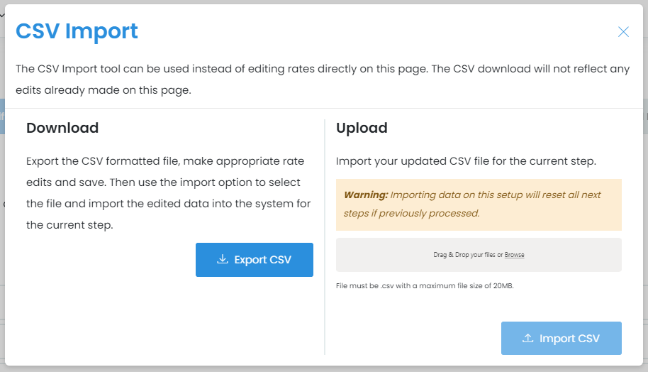Click the dimmed chevron behind the dialog's top-left
The image size is (648, 372).
click(2, 15)
